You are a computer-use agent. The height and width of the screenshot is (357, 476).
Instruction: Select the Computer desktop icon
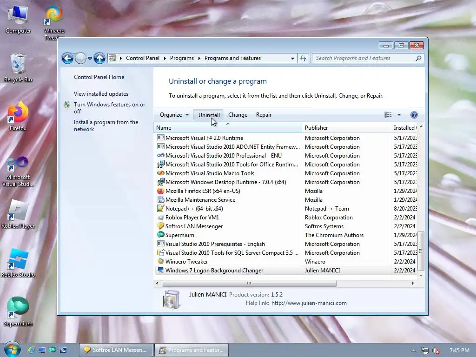[18, 19]
